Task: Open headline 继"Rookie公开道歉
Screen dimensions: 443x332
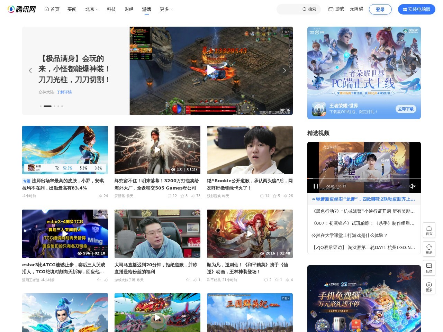Action: coord(250,184)
